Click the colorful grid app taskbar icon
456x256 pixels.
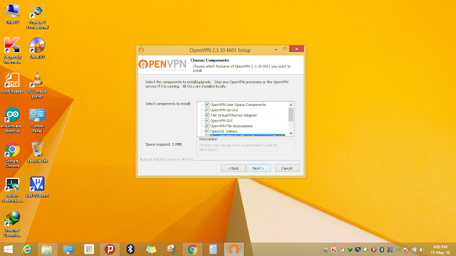tap(89, 250)
